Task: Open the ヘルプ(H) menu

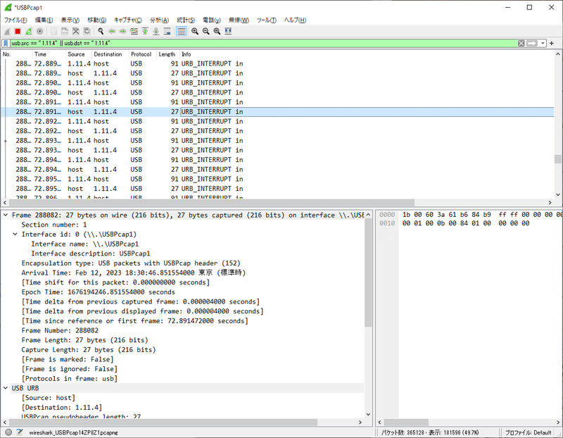Action: pos(295,20)
